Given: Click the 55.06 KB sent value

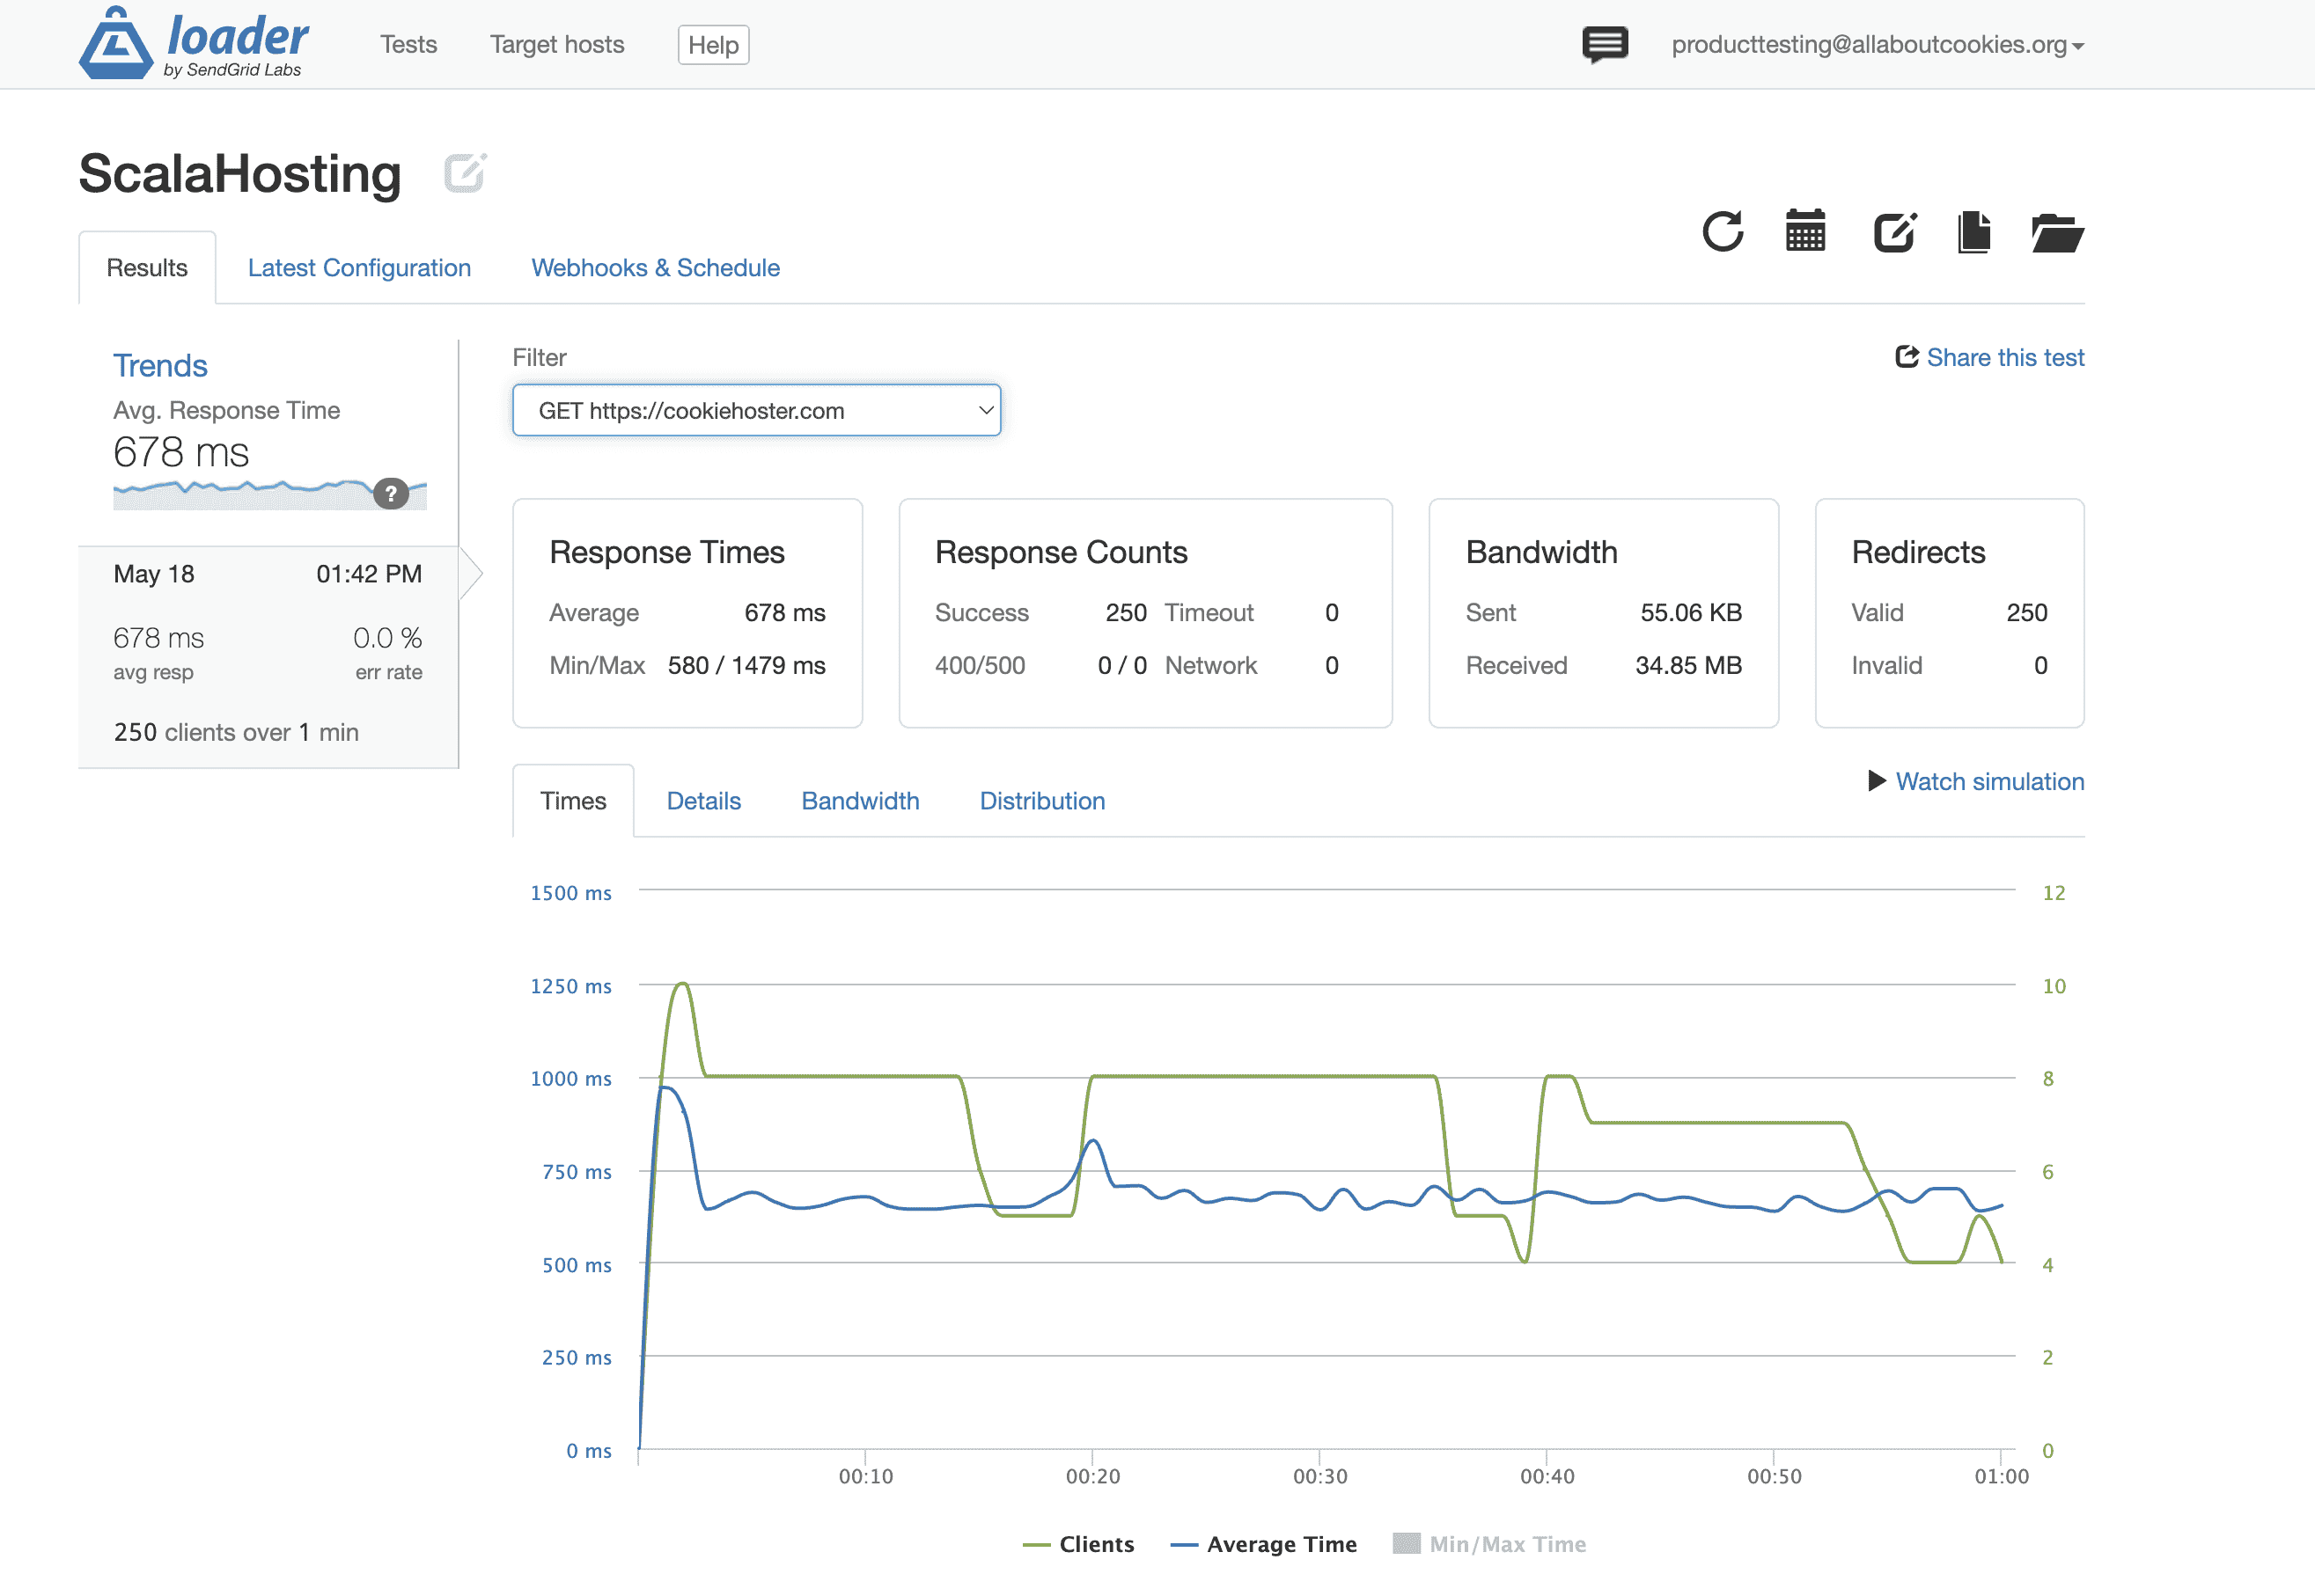Looking at the screenshot, I should [x=1691, y=613].
